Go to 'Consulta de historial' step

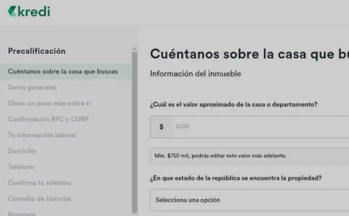pyautogui.click(x=39, y=199)
